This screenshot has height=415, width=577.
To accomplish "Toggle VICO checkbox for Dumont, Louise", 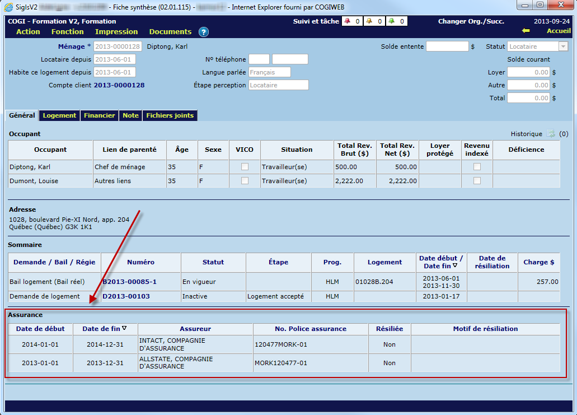I will coord(245,180).
